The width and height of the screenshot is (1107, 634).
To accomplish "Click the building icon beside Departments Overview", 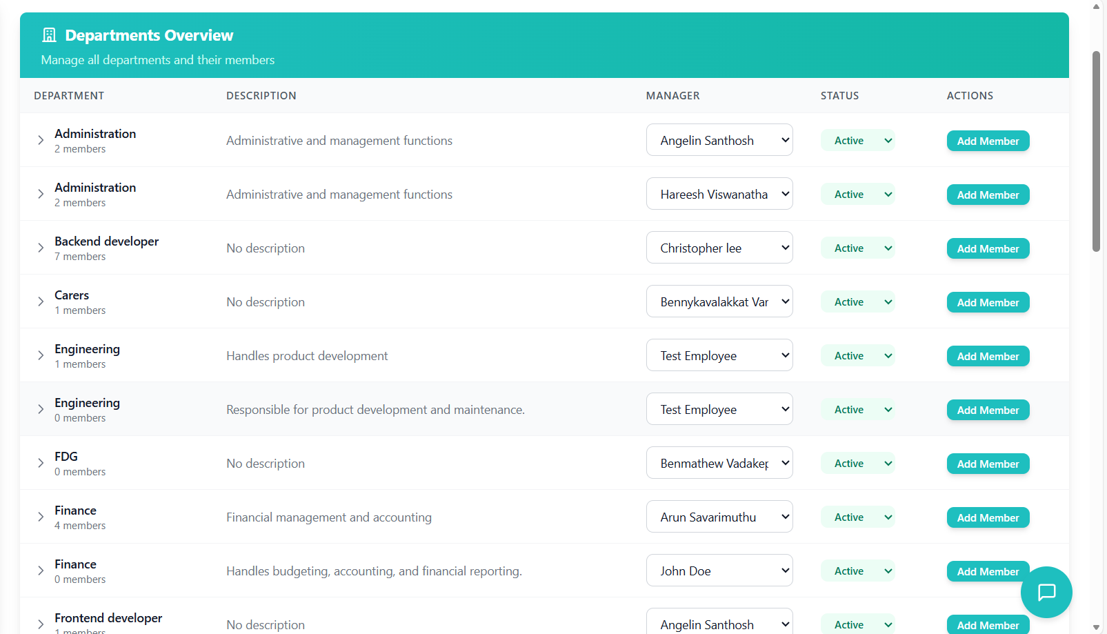I will (x=49, y=35).
